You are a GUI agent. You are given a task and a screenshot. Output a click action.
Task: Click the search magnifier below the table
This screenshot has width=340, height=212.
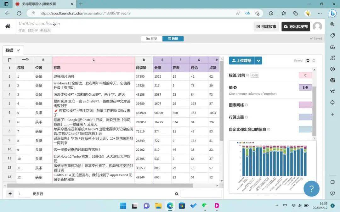tap(177, 194)
